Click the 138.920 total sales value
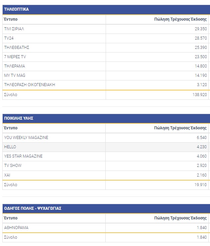Screen dimensions: 210x246 tap(199, 95)
